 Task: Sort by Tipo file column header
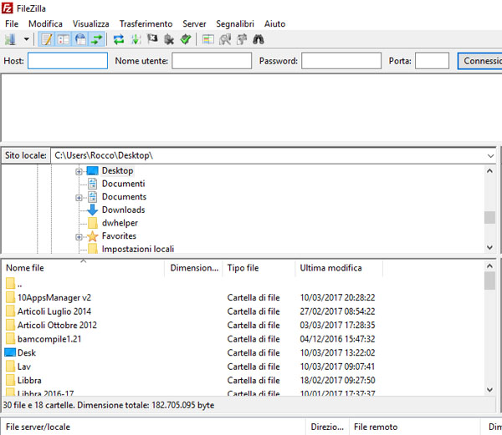(259, 268)
